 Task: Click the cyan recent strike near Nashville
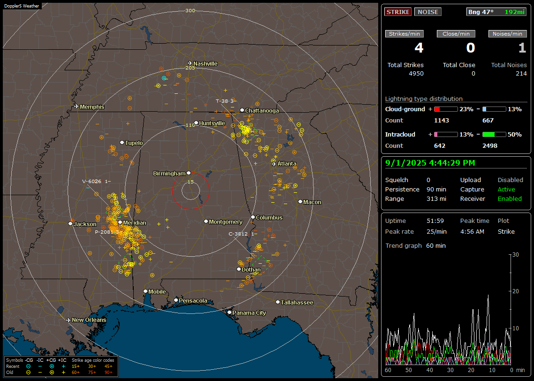[164, 78]
